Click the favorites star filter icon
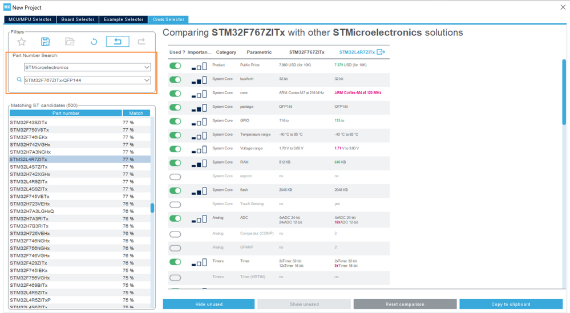Viewport: 570px width, 313px height. pyautogui.click(x=22, y=42)
